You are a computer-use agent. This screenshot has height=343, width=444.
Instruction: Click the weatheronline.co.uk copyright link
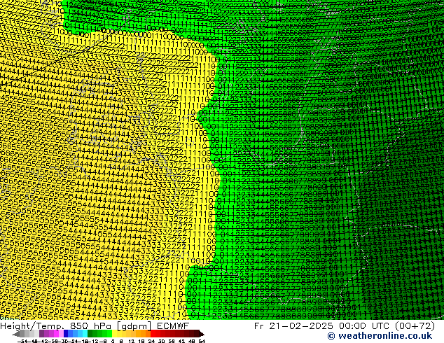(x=380, y=336)
